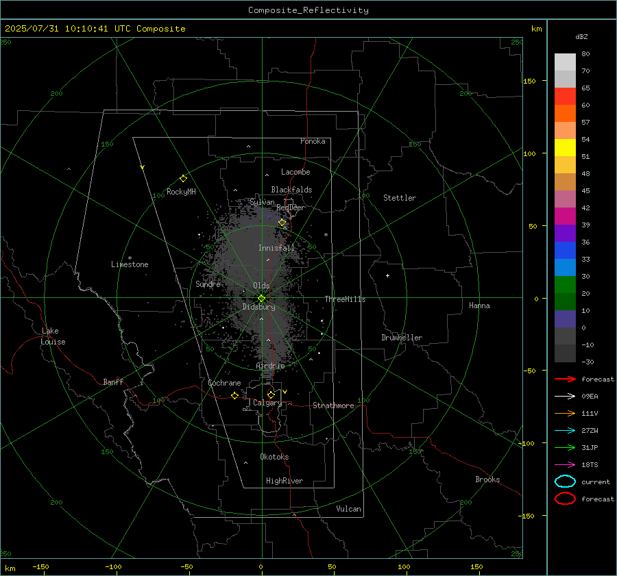Click the asterisk marker above Limestone
The width and height of the screenshot is (617, 576).
click(130, 258)
